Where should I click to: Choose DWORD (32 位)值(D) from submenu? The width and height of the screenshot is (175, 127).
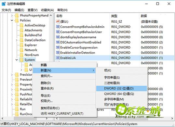click(121, 88)
